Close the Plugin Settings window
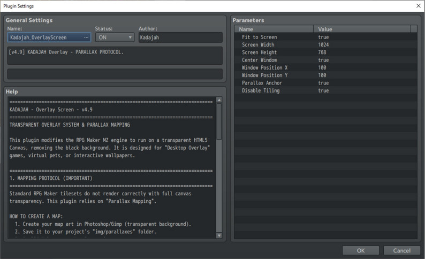425x259 pixels. (x=418, y=6)
